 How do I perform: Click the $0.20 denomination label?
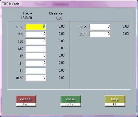[x=84, y=27]
